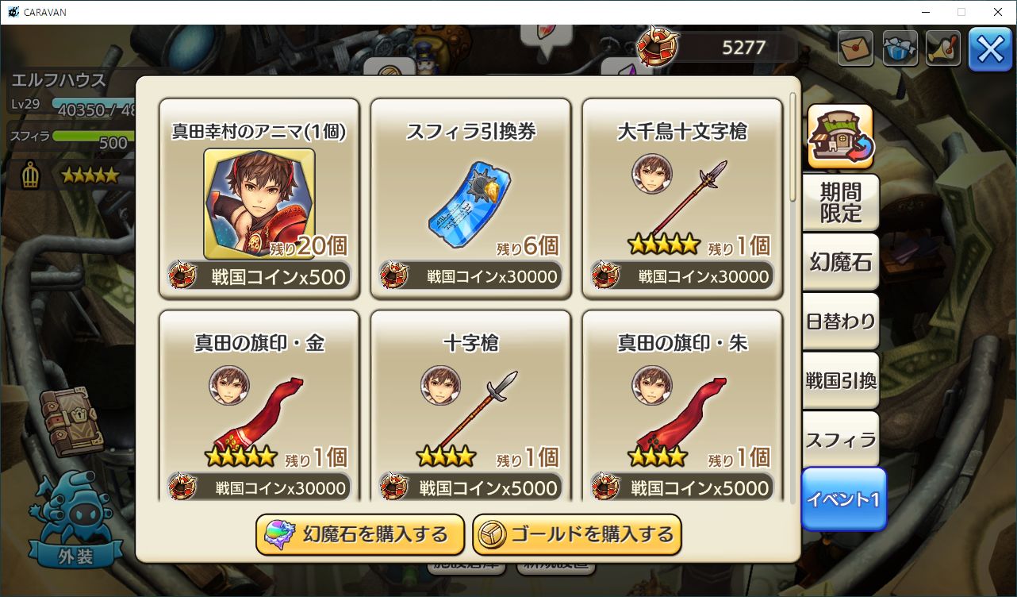Image resolution: width=1017 pixels, height=597 pixels.
Task: Select the 真田幸村のアニマ portrait item
Action: 259,204
